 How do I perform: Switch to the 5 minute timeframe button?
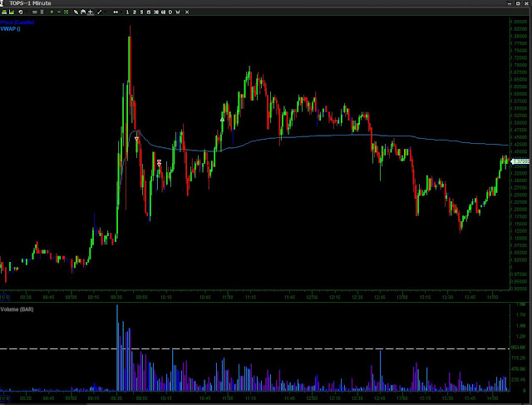141,12
